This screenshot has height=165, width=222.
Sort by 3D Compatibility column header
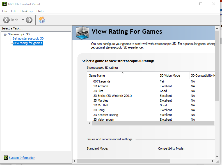click(x=202, y=75)
